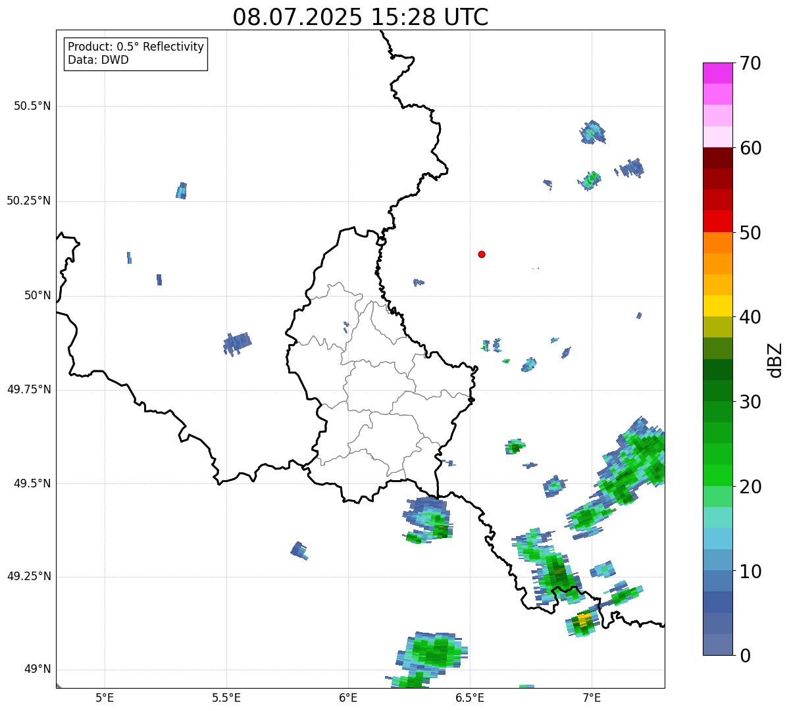Click the bright green 20 dBZ swatch
This screenshot has height=711, width=791.
pyautogui.click(x=717, y=475)
